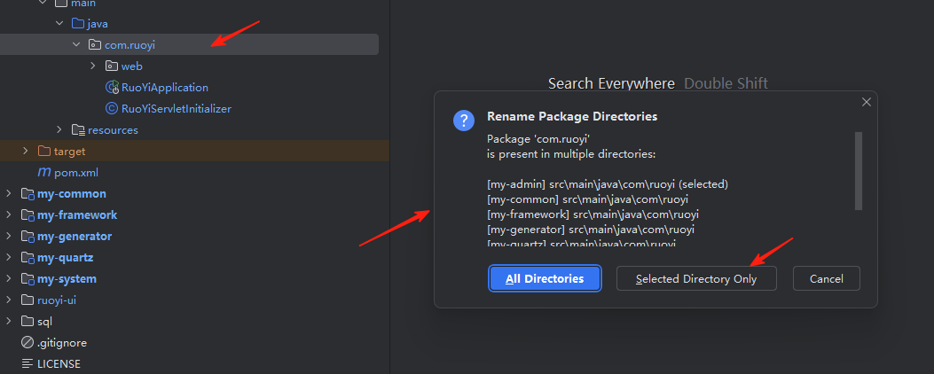The image size is (934, 374).
Task: Select the my-quartz module in tree
Action: pos(65,258)
